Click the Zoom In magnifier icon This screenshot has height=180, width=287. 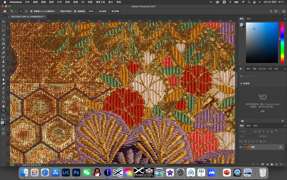tap(21, 11)
